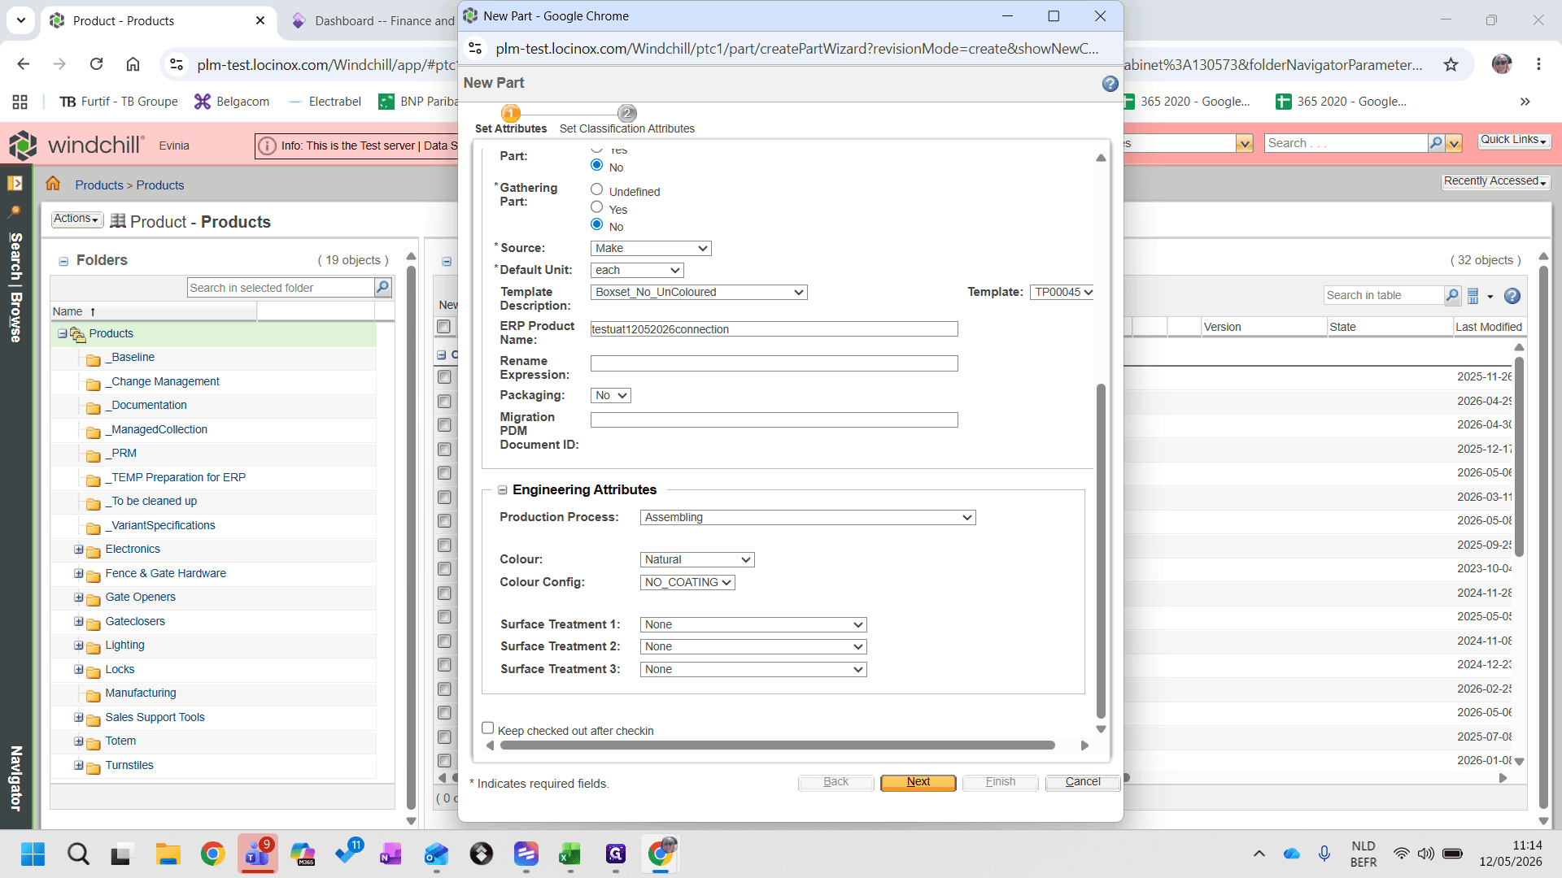Switch to the Dashboard Finance browser tab
This screenshot has height=878, width=1562.
click(x=374, y=21)
